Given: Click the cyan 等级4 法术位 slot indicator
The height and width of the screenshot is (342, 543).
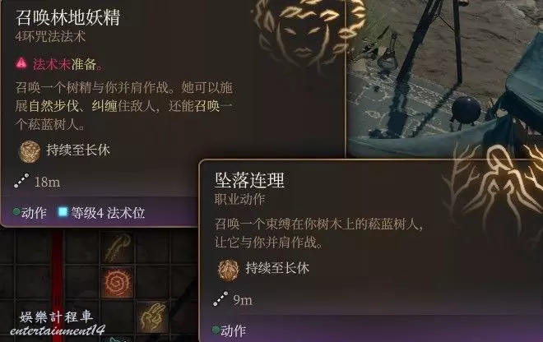Looking at the screenshot, I should [x=63, y=211].
